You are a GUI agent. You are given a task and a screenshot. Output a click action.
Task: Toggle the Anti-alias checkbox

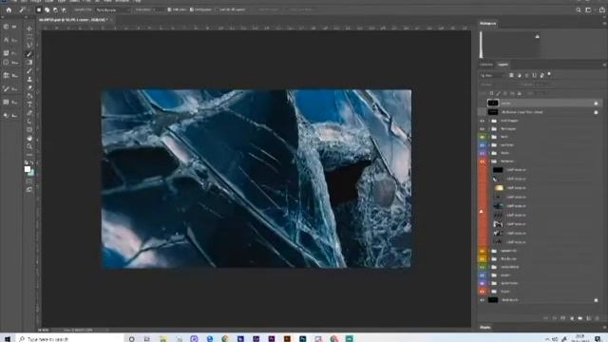click(x=169, y=9)
